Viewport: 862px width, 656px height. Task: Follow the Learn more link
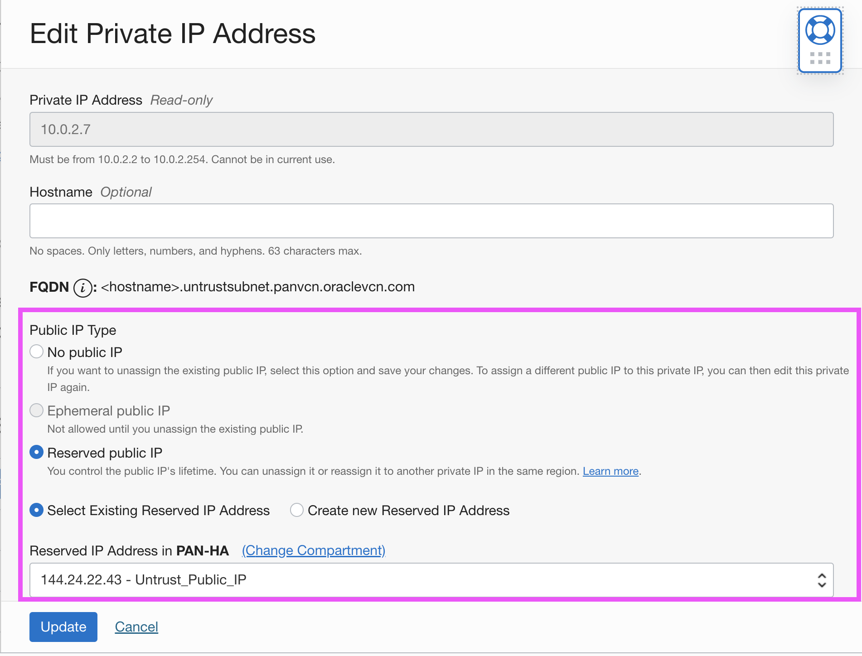pyautogui.click(x=610, y=471)
